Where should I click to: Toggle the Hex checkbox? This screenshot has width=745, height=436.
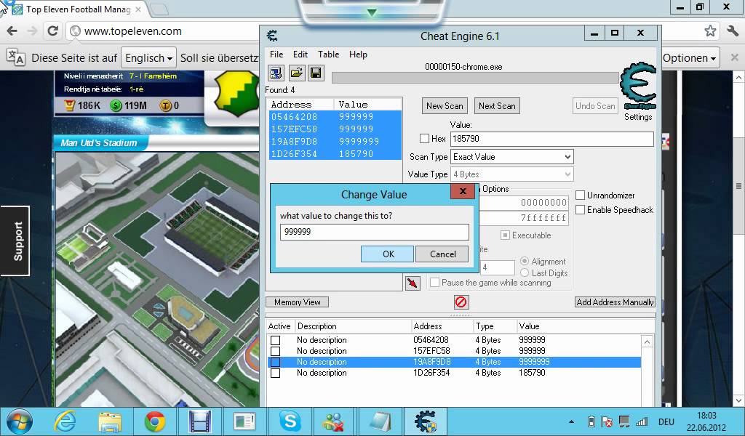click(x=425, y=139)
